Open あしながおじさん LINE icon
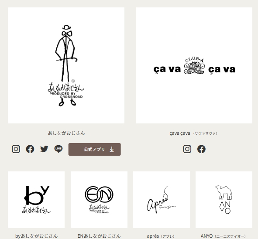The width and height of the screenshot is (258, 239). tap(58, 149)
